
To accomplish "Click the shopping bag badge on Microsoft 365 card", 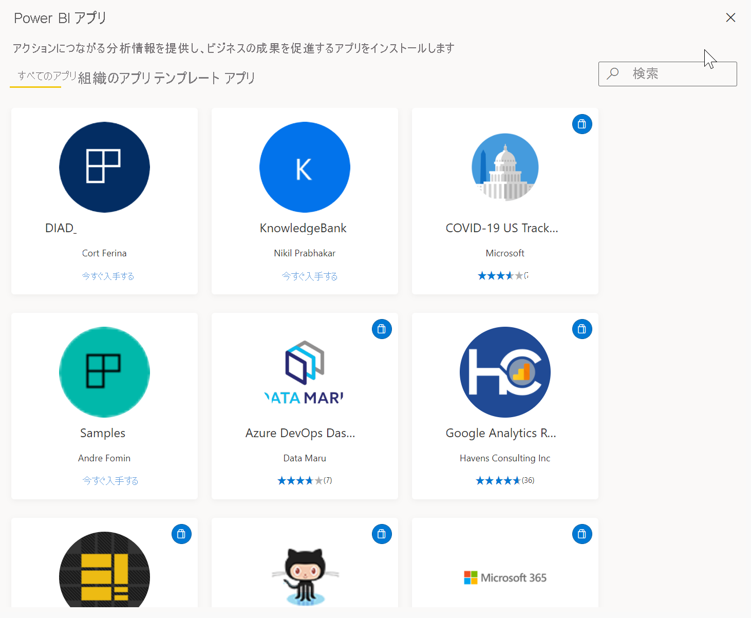I will (582, 534).
